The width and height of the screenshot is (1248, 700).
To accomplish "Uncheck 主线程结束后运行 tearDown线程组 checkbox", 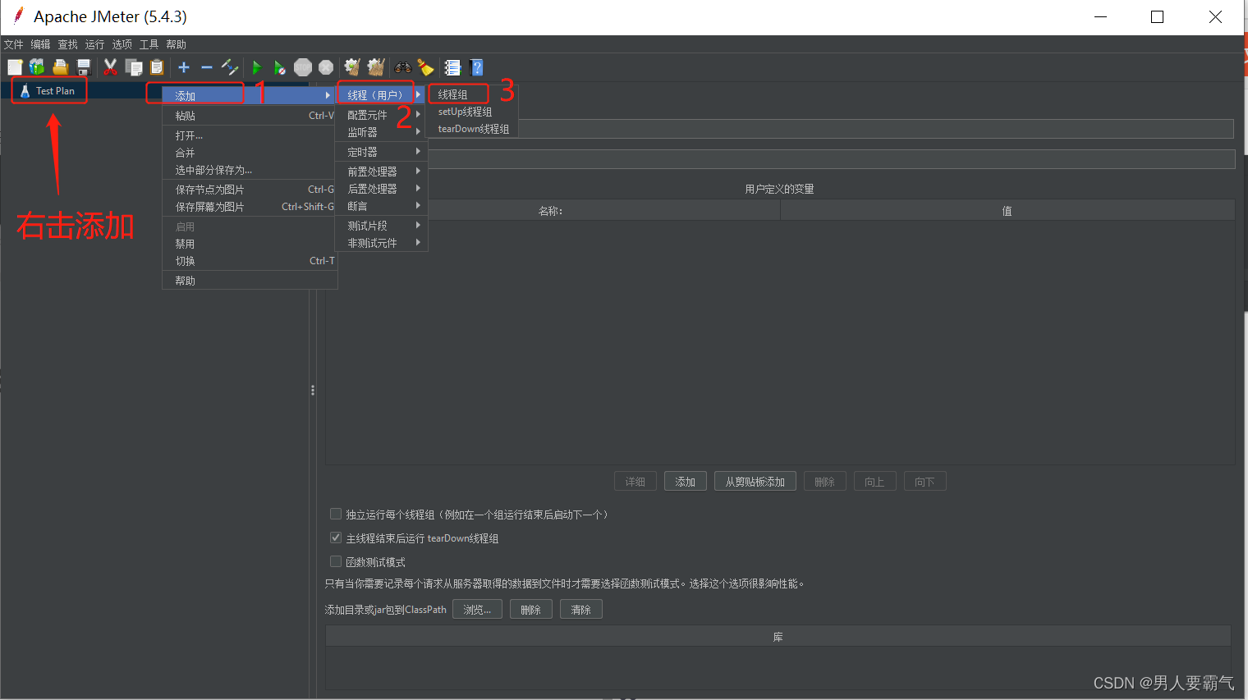I will [335, 538].
